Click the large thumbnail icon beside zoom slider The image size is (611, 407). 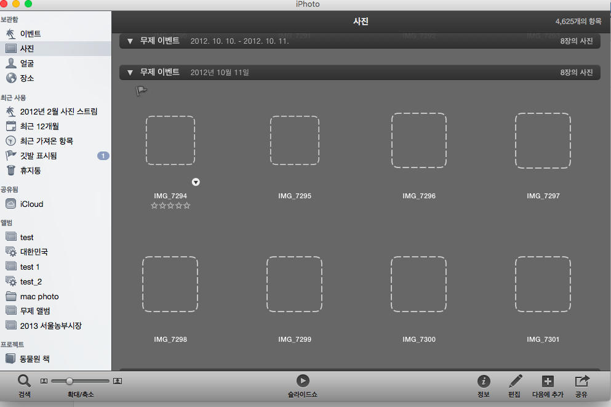[118, 381]
